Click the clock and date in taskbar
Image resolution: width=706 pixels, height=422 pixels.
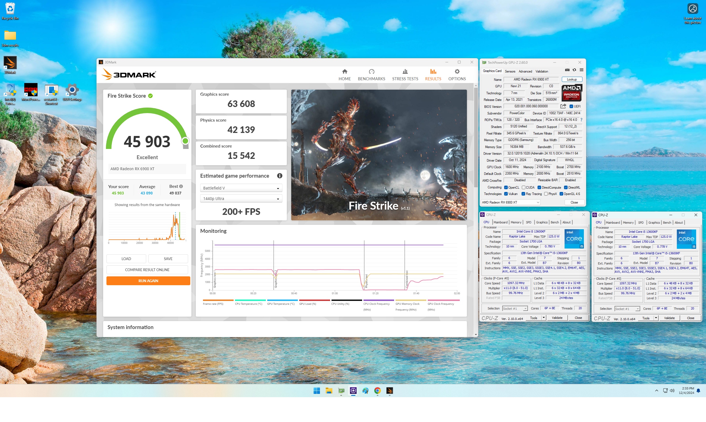tap(686, 391)
